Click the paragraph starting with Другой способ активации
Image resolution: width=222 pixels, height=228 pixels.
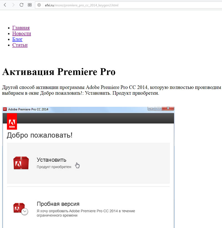pos(112,90)
